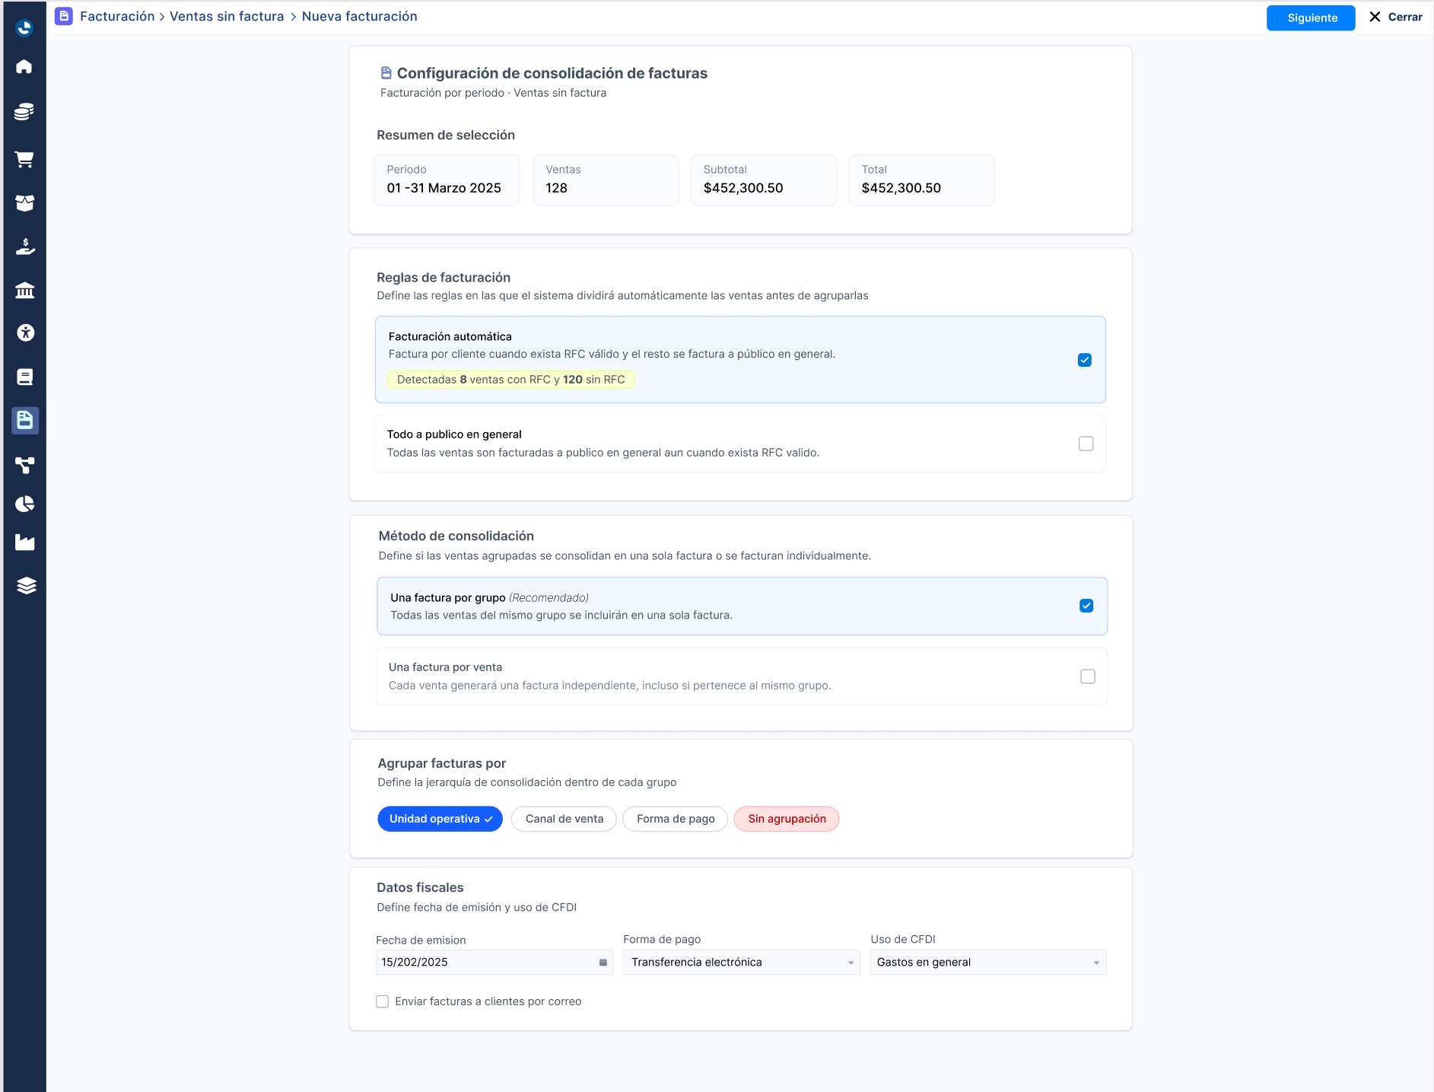Image resolution: width=1434 pixels, height=1092 pixels.
Task: Open the hand with dollar icon
Action: tap(25, 247)
